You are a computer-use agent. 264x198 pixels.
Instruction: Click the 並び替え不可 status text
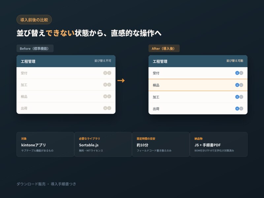[103, 61]
